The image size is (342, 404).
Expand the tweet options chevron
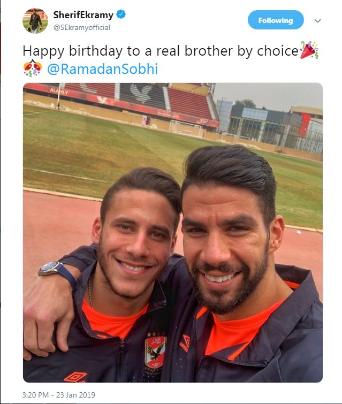click(x=317, y=21)
